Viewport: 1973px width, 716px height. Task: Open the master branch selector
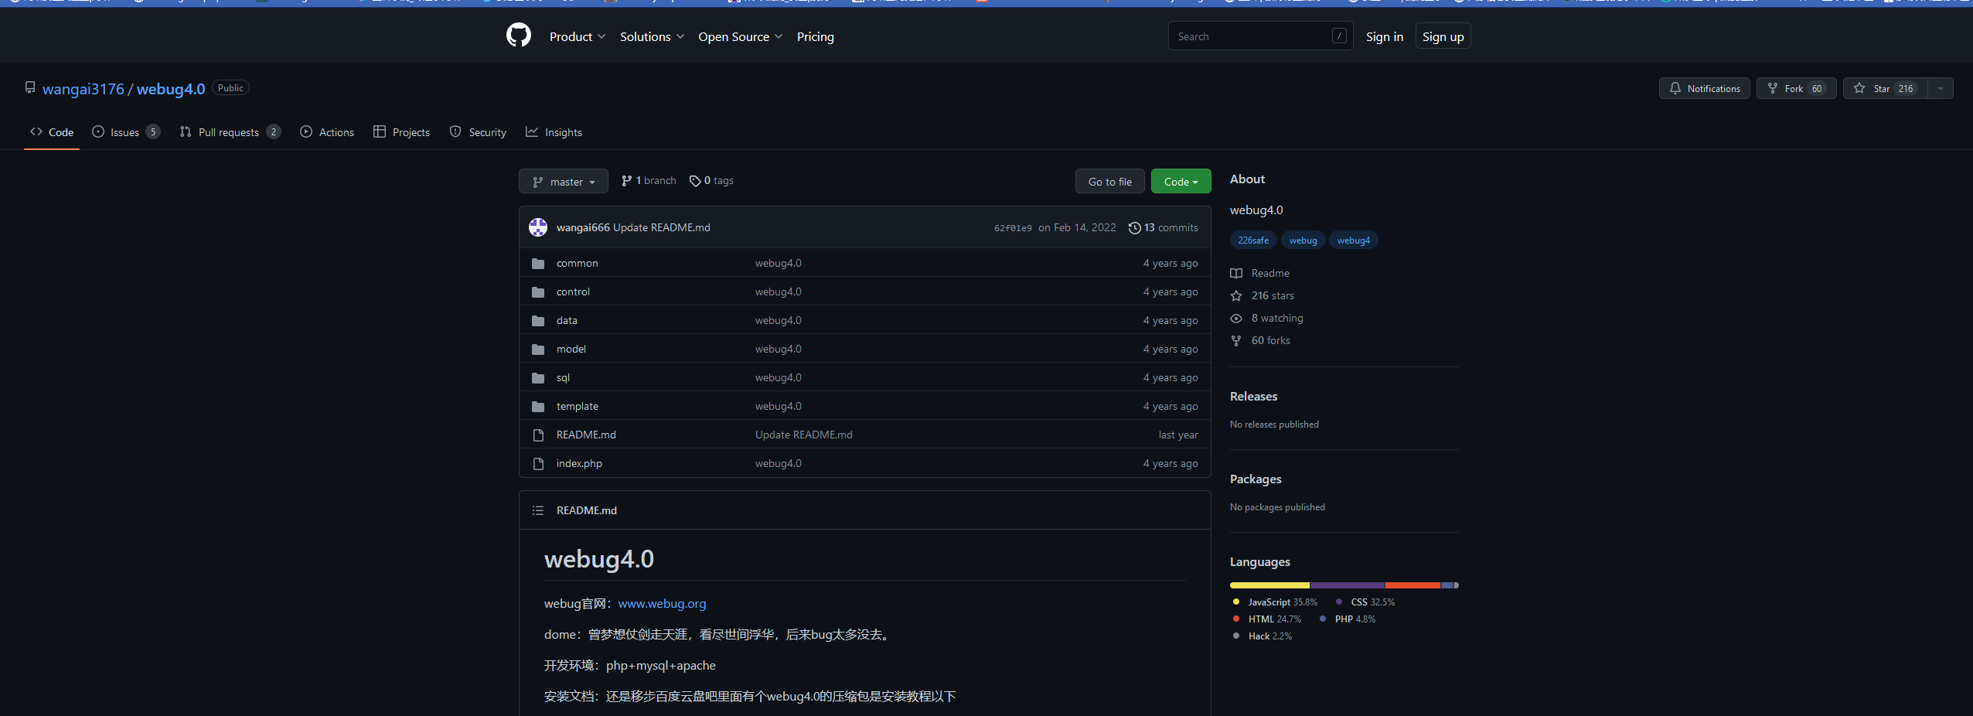tap(564, 181)
